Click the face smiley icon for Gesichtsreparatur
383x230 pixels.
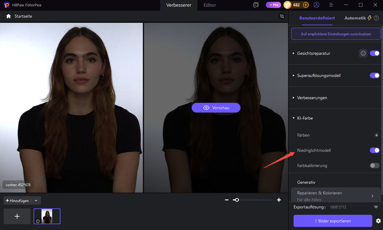point(363,53)
